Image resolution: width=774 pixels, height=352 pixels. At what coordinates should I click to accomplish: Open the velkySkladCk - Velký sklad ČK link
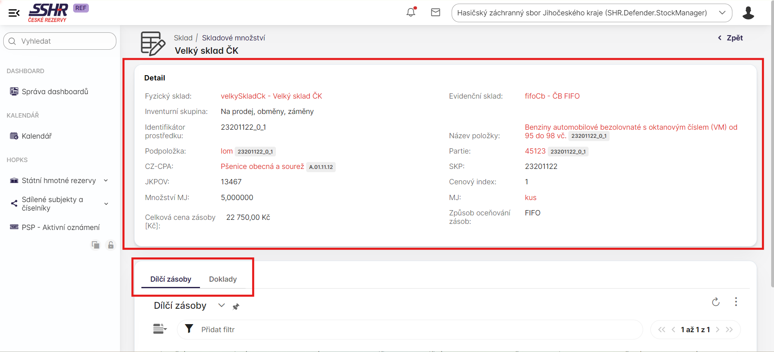271,96
